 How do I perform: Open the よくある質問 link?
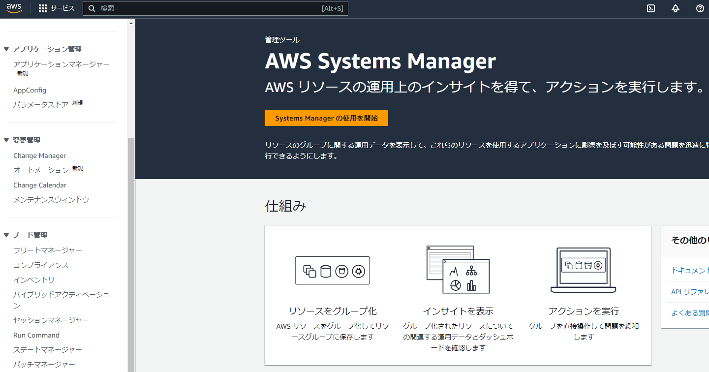point(690,313)
